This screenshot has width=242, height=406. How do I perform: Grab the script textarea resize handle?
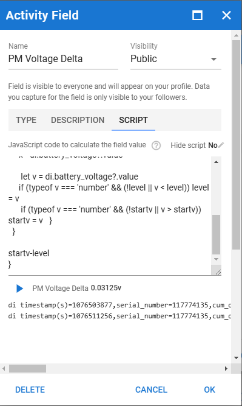point(218,272)
